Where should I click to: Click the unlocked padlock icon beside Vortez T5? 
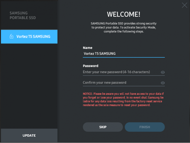[11, 36]
